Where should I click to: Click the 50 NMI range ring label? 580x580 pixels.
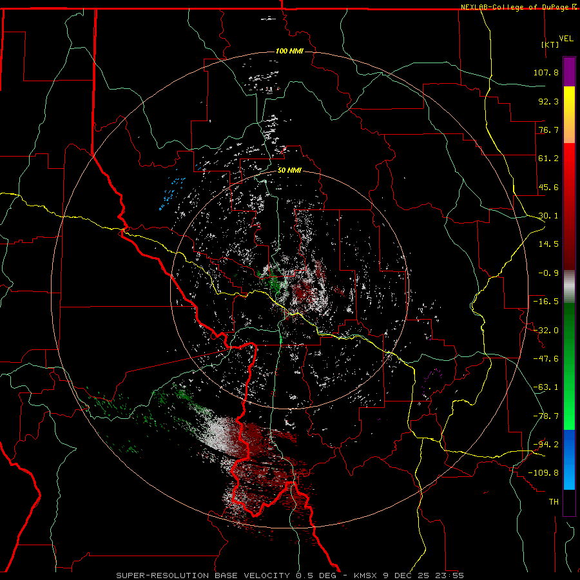pyautogui.click(x=289, y=171)
